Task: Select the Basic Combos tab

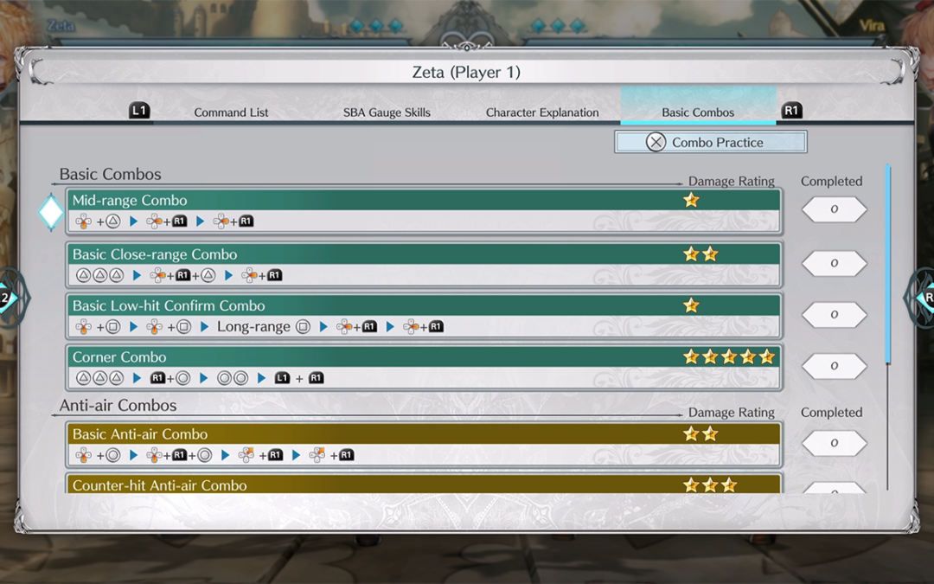Action: (x=698, y=112)
